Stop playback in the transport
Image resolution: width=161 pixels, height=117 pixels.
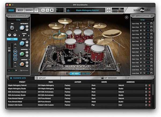click(x=52, y=10)
